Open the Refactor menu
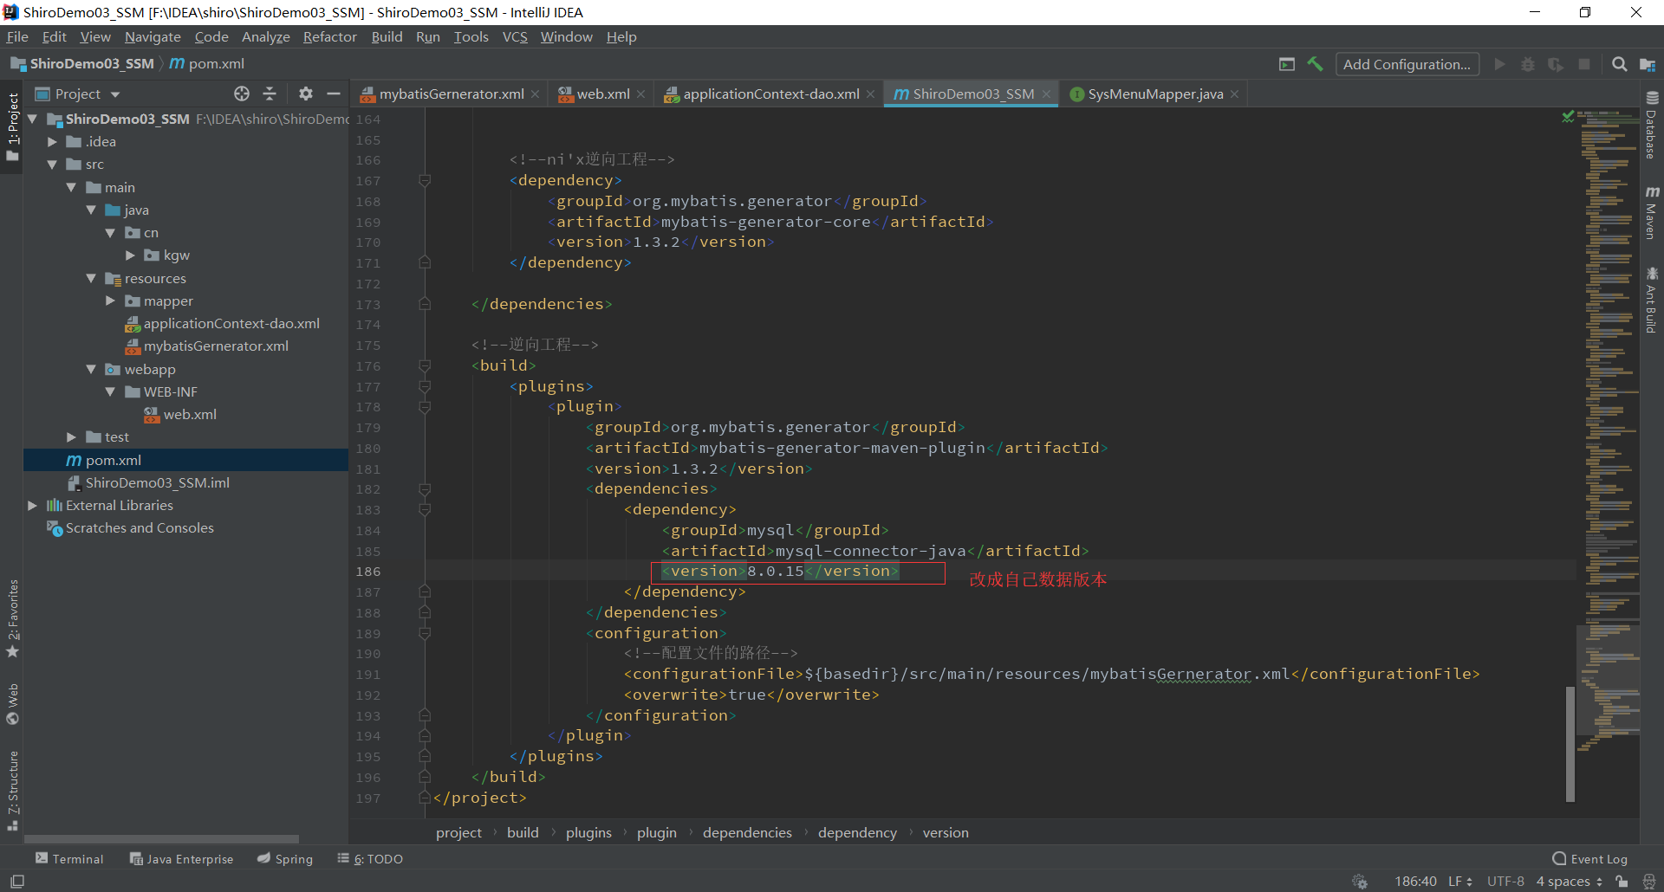This screenshot has height=892, width=1664. click(329, 36)
